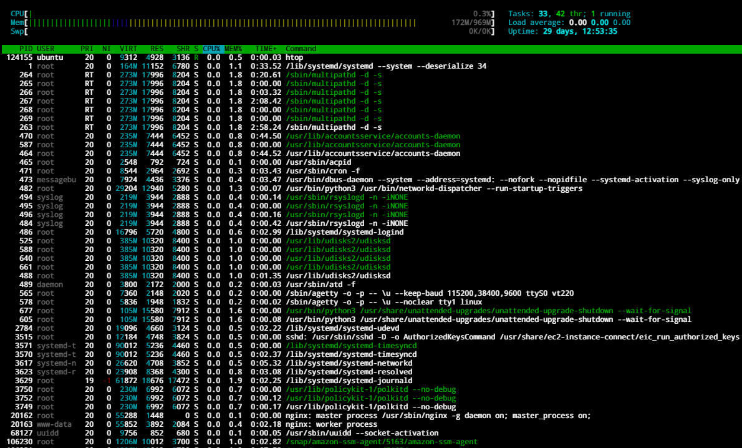742x448 pixels.
Task: Sort by the USER column header
Action: (x=46, y=49)
